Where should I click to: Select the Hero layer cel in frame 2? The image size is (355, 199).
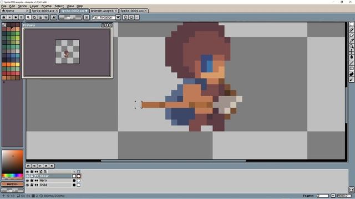79,181
